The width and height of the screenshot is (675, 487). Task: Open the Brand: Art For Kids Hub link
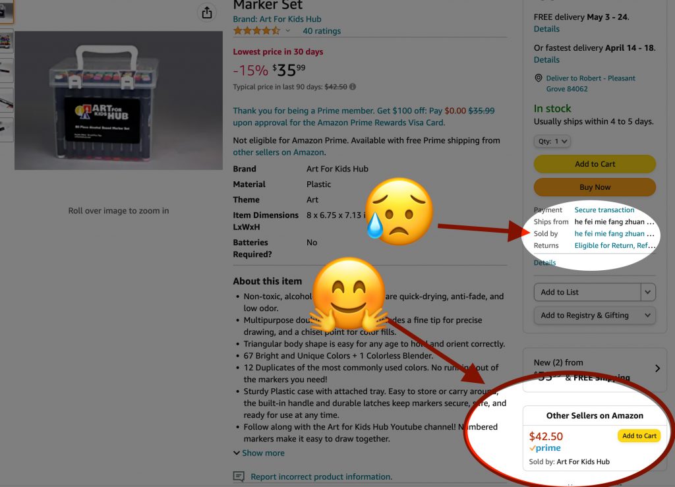(x=277, y=19)
